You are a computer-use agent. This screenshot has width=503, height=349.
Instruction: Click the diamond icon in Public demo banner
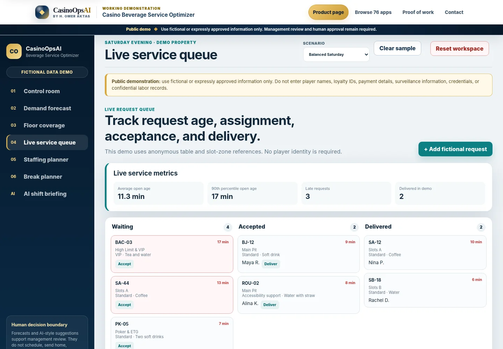(x=156, y=29)
